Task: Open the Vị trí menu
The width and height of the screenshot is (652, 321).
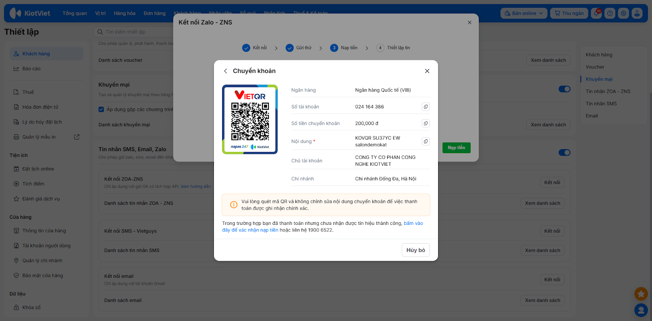Action: (100, 13)
